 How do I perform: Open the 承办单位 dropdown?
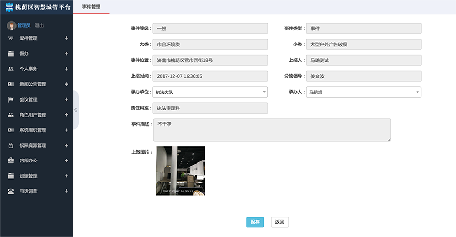click(x=210, y=92)
